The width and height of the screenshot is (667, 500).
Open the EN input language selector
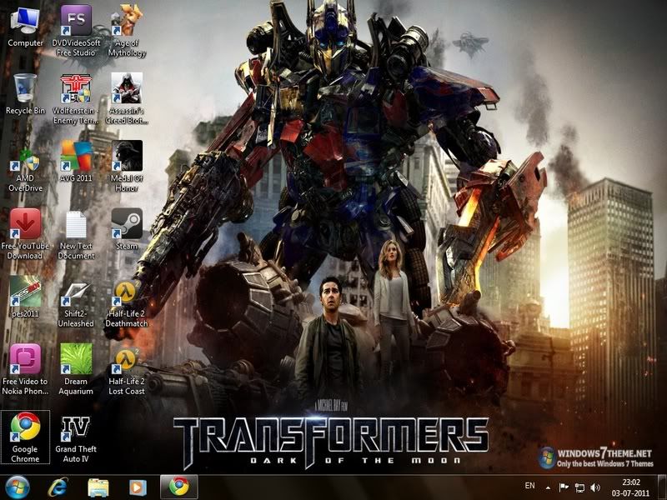(x=529, y=486)
